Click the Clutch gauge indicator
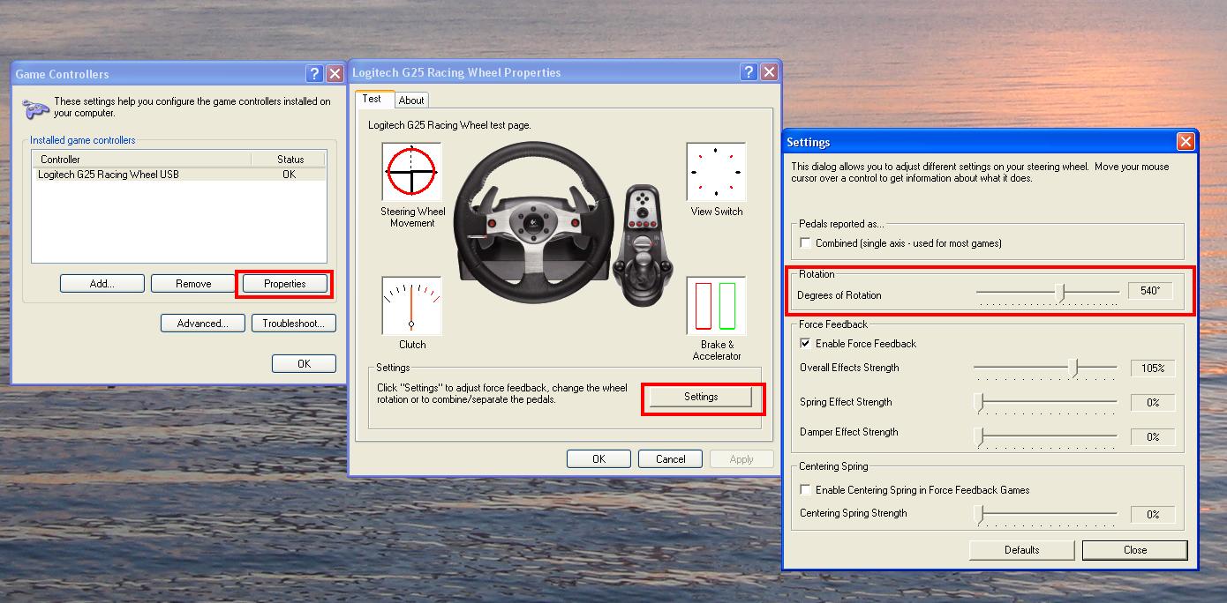 [x=411, y=306]
